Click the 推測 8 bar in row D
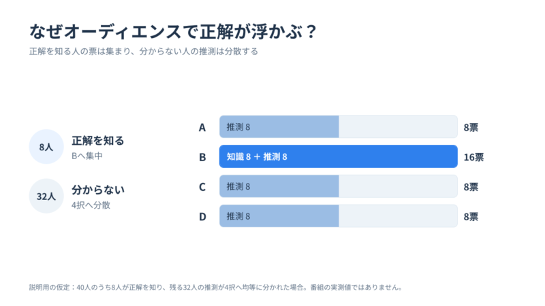 pyautogui.click(x=279, y=216)
